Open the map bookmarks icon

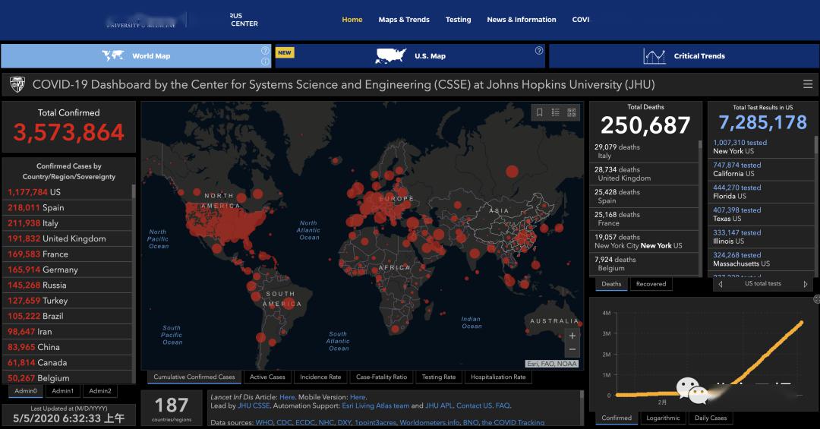point(540,112)
